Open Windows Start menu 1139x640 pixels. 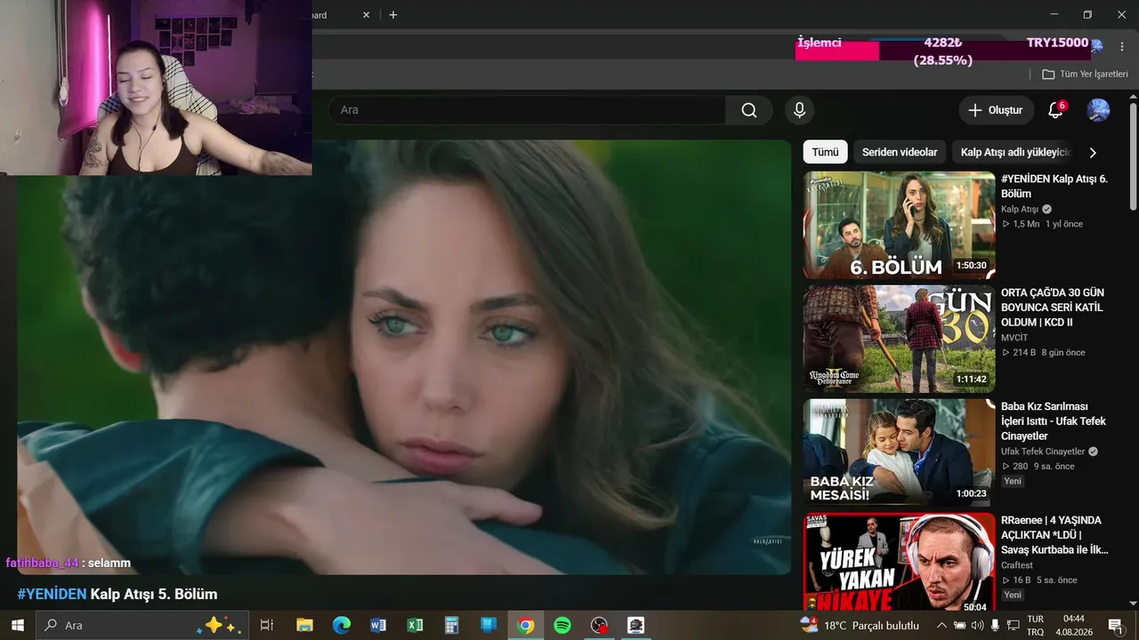coord(18,625)
